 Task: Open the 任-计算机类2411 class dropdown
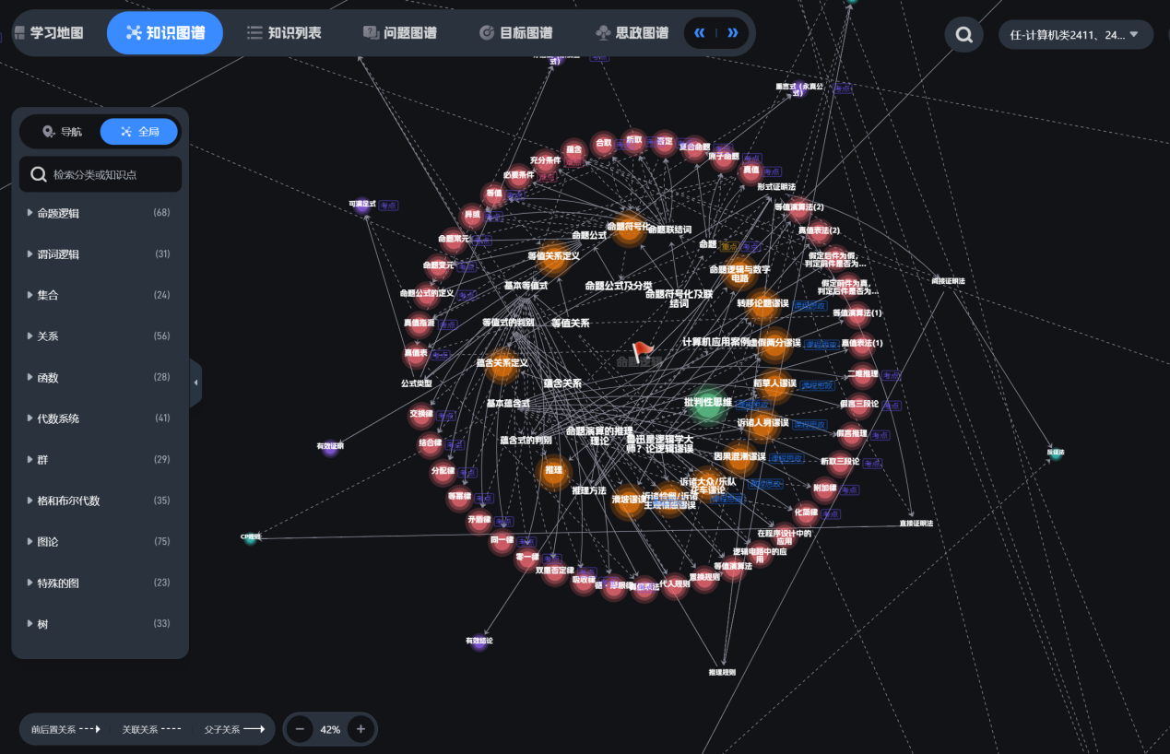tap(1075, 35)
